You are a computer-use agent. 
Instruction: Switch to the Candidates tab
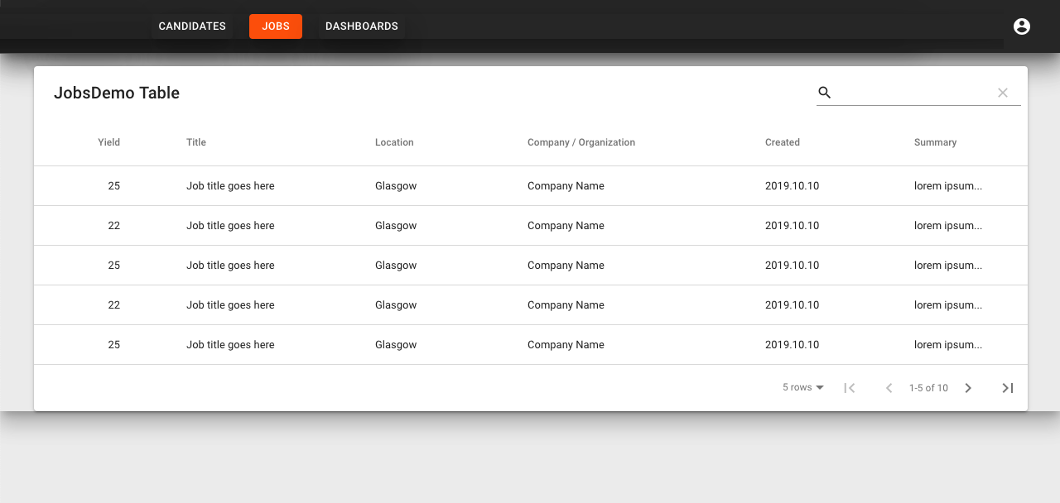(192, 26)
